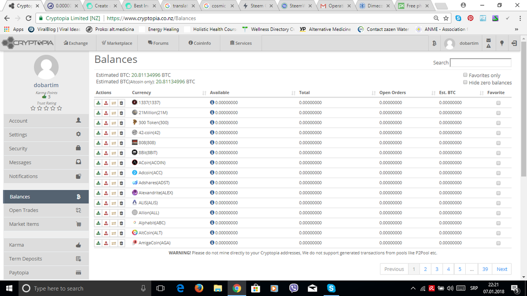The width and height of the screenshot is (527, 296).
Task: Click the Cryptopia logo
Action: pos(28,43)
